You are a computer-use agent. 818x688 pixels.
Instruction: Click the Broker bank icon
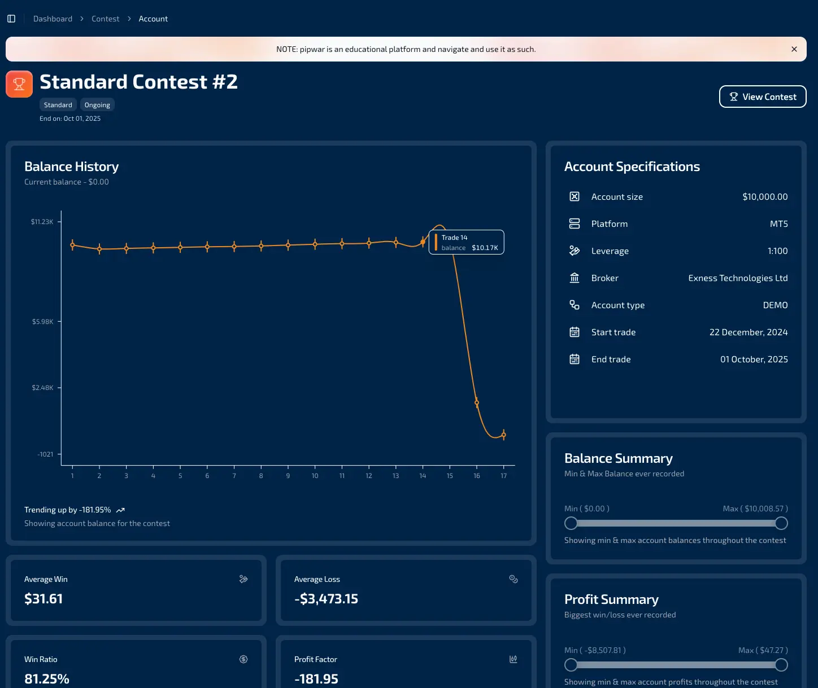point(575,278)
